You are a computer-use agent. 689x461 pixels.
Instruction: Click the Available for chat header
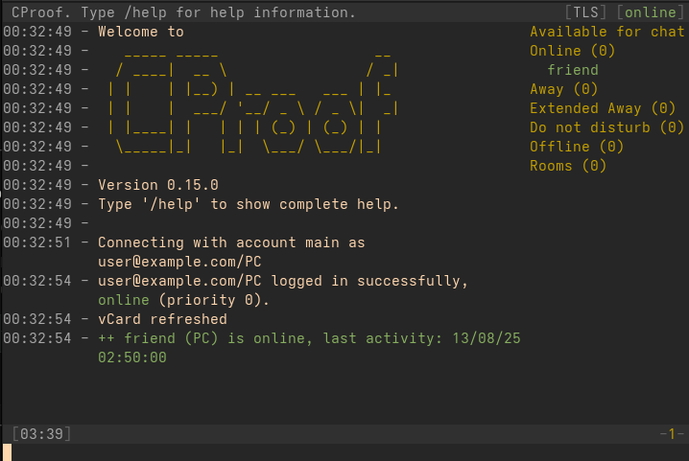click(607, 32)
